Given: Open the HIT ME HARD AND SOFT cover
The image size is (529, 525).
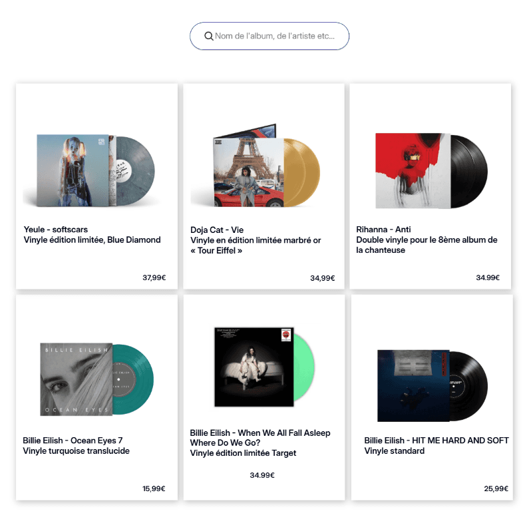Looking at the screenshot, I should [432, 386].
